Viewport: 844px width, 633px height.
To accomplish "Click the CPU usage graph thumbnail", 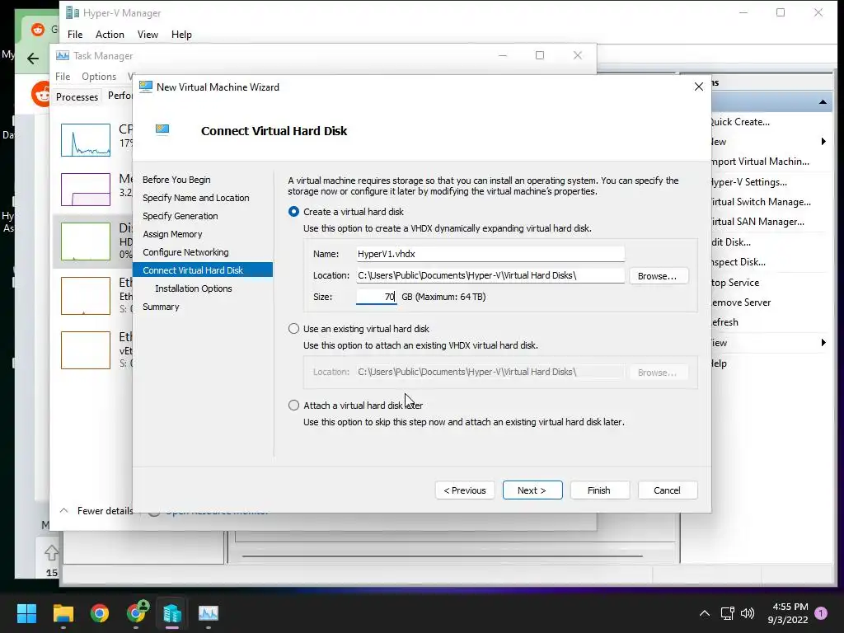I will [x=86, y=140].
